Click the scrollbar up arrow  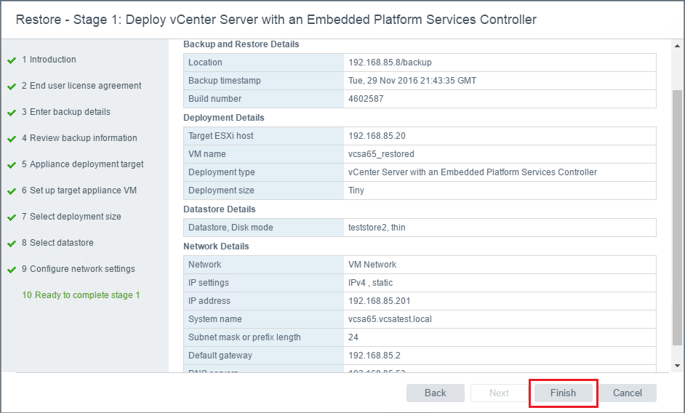click(x=678, y=46)
